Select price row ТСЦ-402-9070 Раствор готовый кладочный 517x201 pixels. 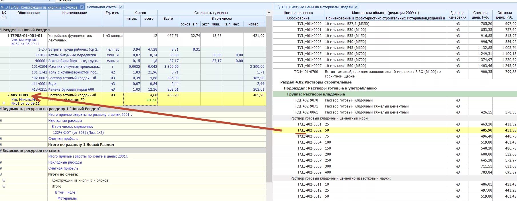point(395,100)
